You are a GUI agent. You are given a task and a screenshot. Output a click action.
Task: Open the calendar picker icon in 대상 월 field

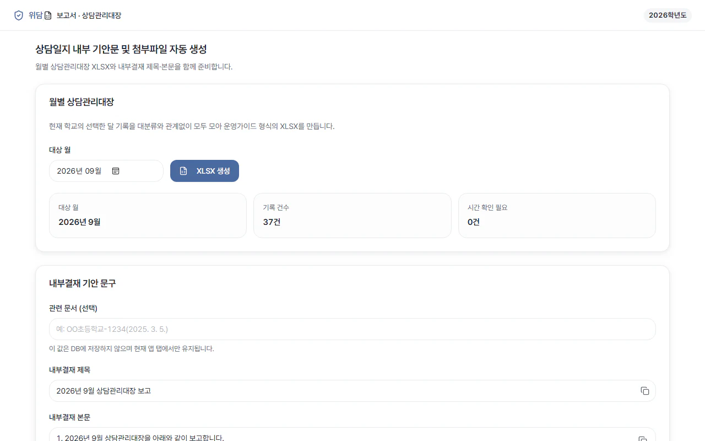(116, 171)
